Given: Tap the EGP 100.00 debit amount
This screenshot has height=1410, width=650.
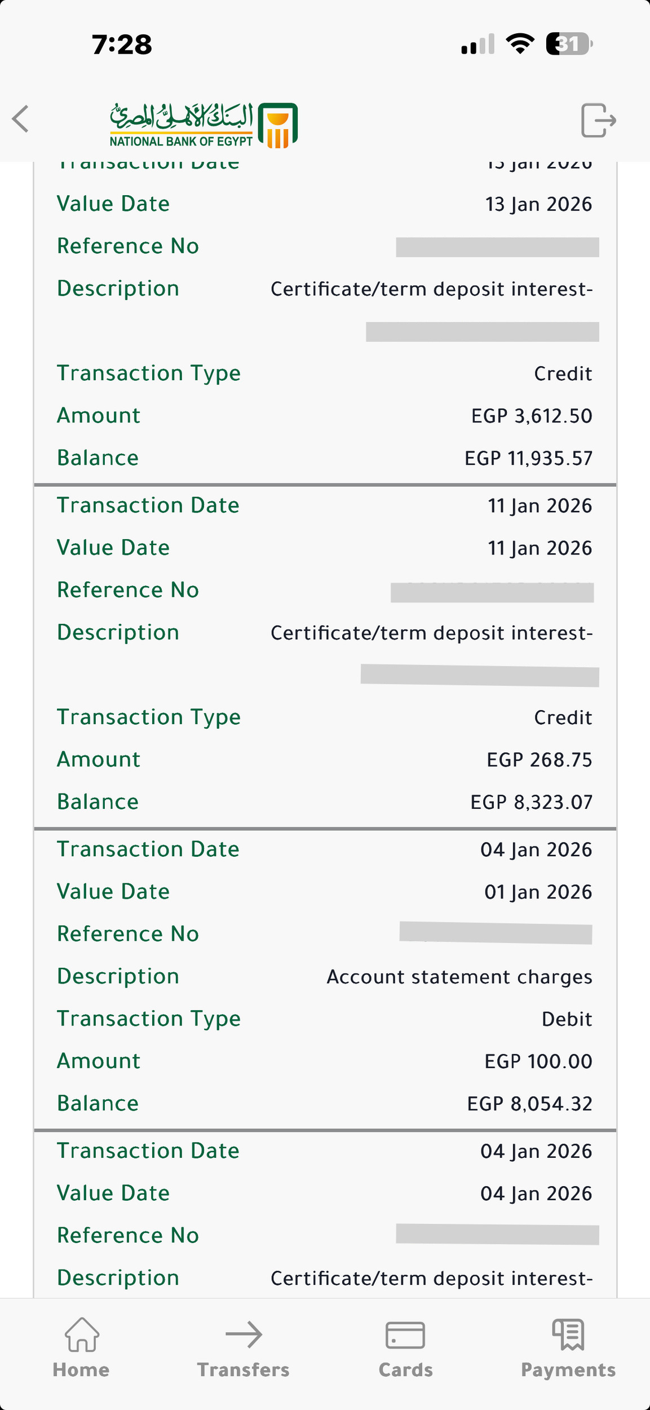Looking at the screenshot, I should tap(538, 1061).
